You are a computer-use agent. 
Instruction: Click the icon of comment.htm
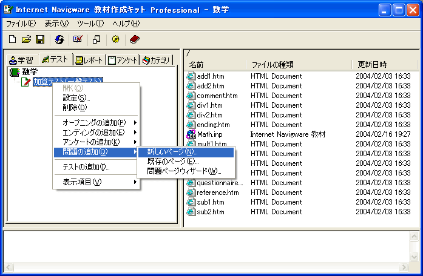click(x=191, y=96)
